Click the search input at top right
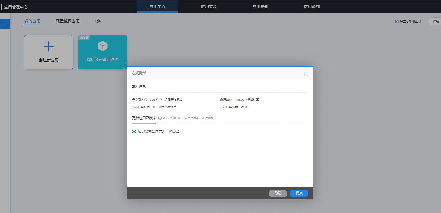 click(x=435, y=21)
